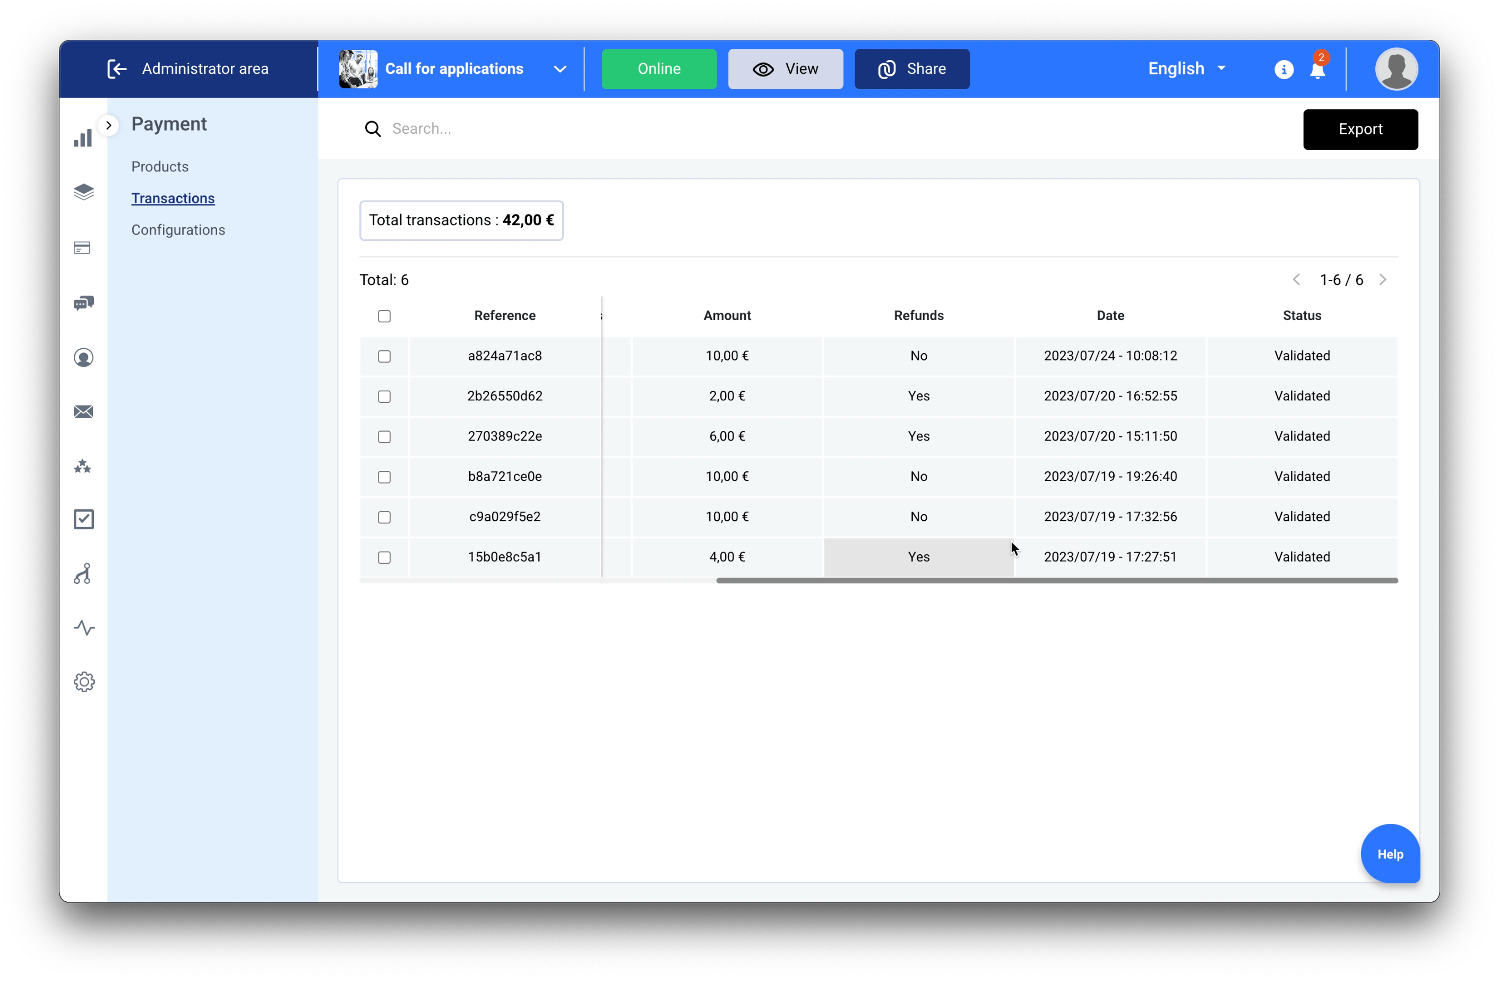The width and height of the screenshot is (1499, 981).
Task: Check the select-all checkbox in table header
Action: pyautogui.click(x=384, y=316)
